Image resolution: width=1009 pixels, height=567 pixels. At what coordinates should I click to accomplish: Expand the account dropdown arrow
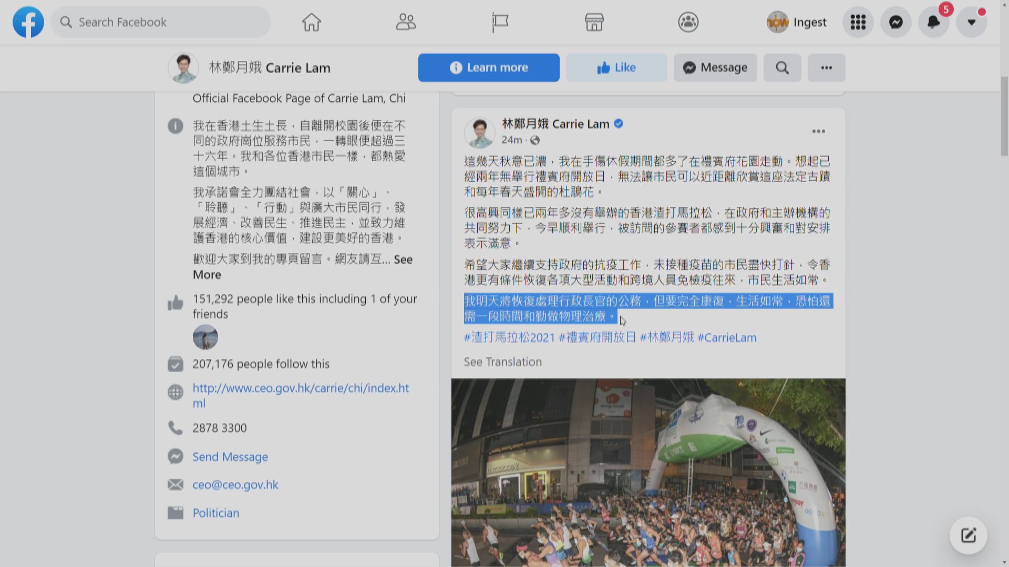971,22
